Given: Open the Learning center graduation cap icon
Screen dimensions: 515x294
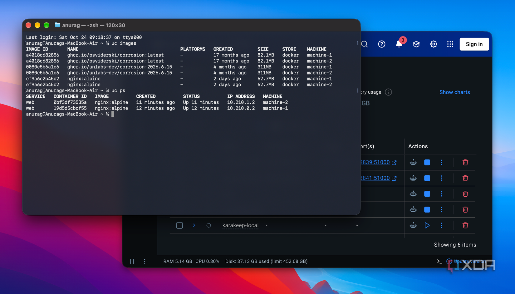Looking at the screenshot, I should [416, 44].
